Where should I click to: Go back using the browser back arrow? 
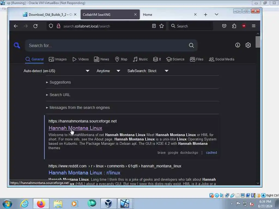[x=16, y=26]
